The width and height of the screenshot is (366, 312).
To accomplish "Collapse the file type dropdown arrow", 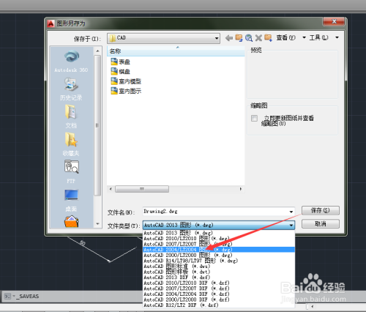I will [291, 225].
